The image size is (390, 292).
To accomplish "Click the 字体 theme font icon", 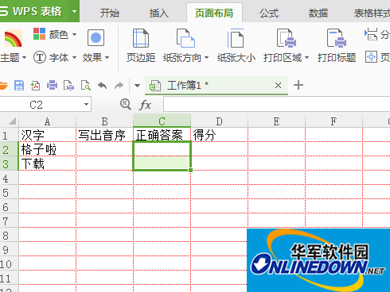I will (40, 57).
